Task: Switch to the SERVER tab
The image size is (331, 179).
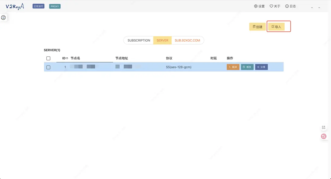Action: click(x=162, y=40)
